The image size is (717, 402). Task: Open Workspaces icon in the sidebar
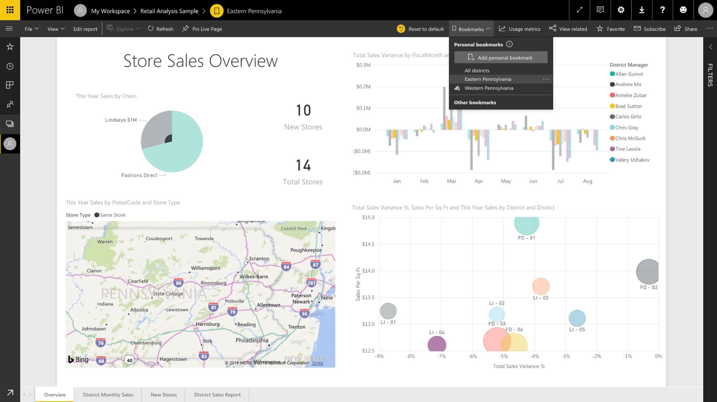point(10,124)
